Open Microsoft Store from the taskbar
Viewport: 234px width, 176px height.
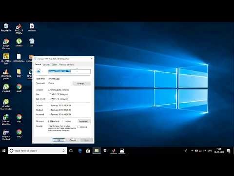88,151
